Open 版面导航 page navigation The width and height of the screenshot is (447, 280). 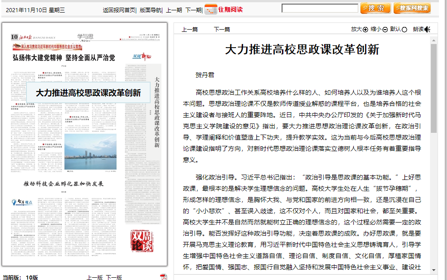tap(150, 10)
